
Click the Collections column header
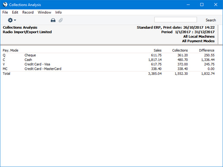tap(180, 50)
